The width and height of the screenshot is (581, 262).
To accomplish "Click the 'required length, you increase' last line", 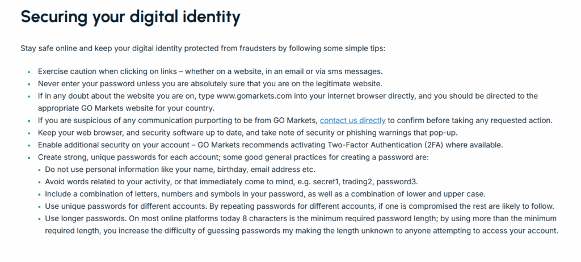I will pos(302,231).
